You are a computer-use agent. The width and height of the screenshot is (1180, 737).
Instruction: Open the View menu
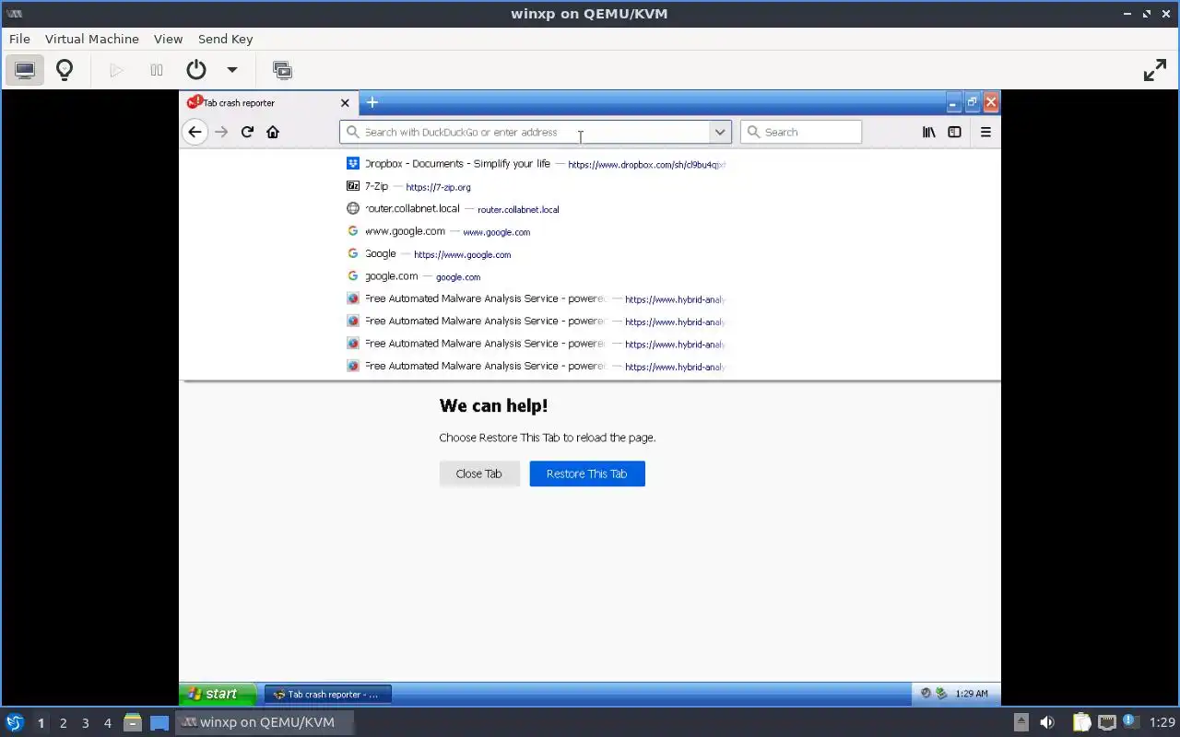[168, 39]
